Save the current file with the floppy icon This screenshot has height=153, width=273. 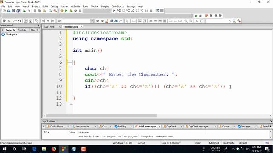coord(13,11)
